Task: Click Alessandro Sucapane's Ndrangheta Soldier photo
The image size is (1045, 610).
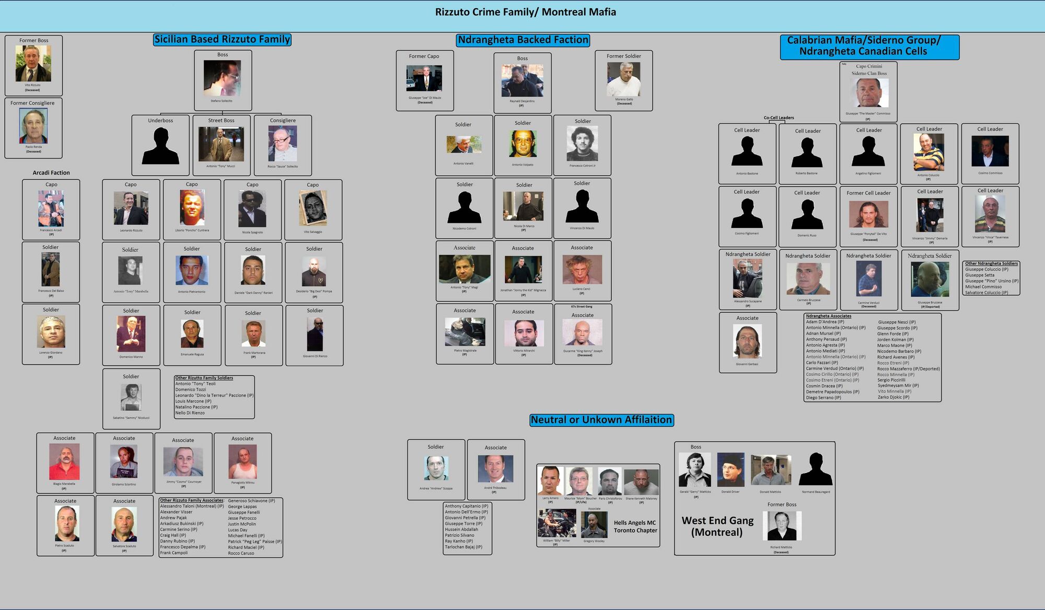Action: (x=748, y=279)
